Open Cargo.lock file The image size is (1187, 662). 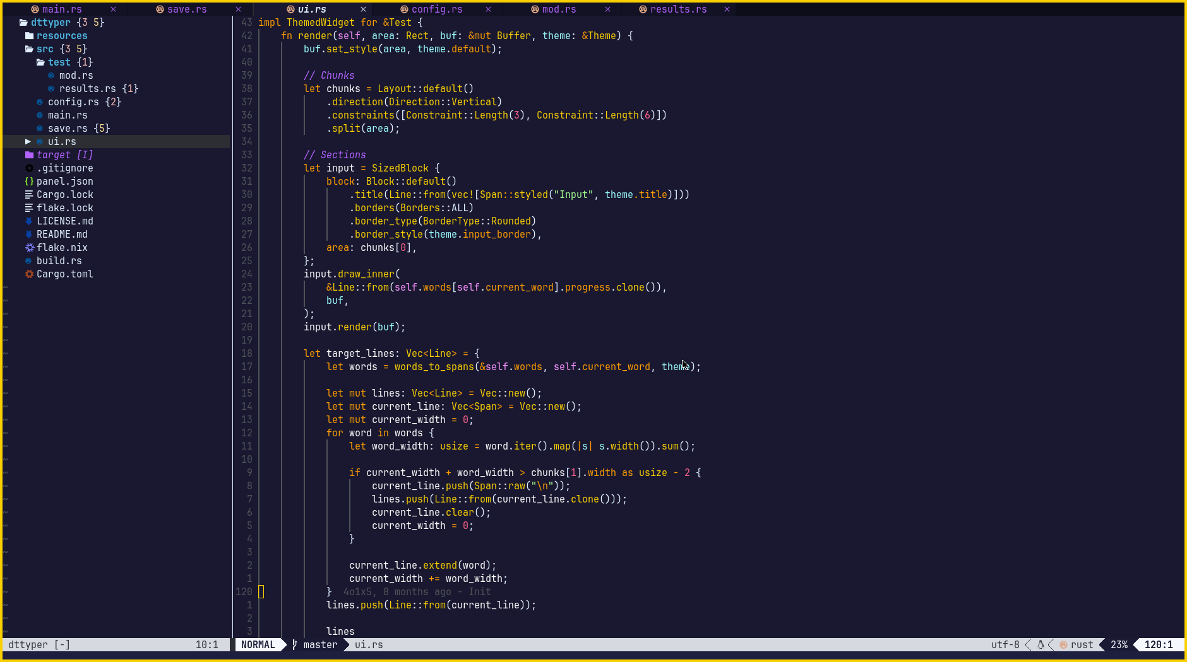[64, 195]
